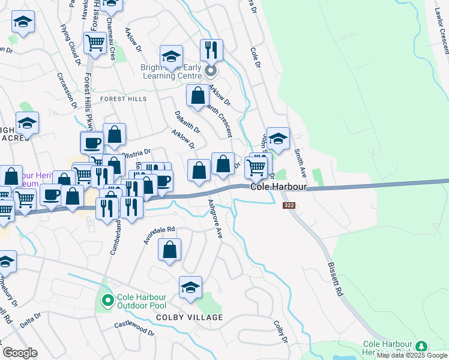Select the restaurant marker beside Cumberland road label
The height and width of the screenshot is (360, 449).
[107, 210]
